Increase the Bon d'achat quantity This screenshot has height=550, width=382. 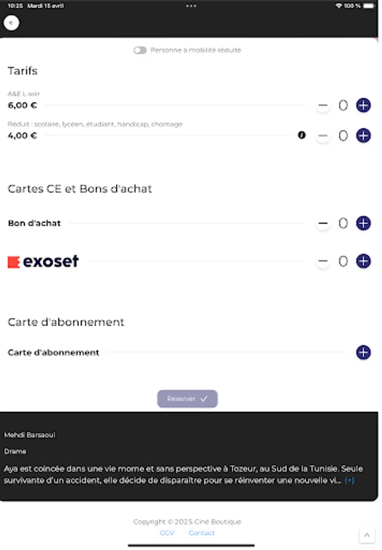coord(363,223)
